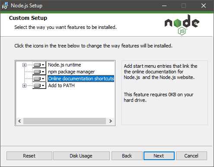
Task: Select Online documentation shortcuts feature
Action: tap(81, 79)
